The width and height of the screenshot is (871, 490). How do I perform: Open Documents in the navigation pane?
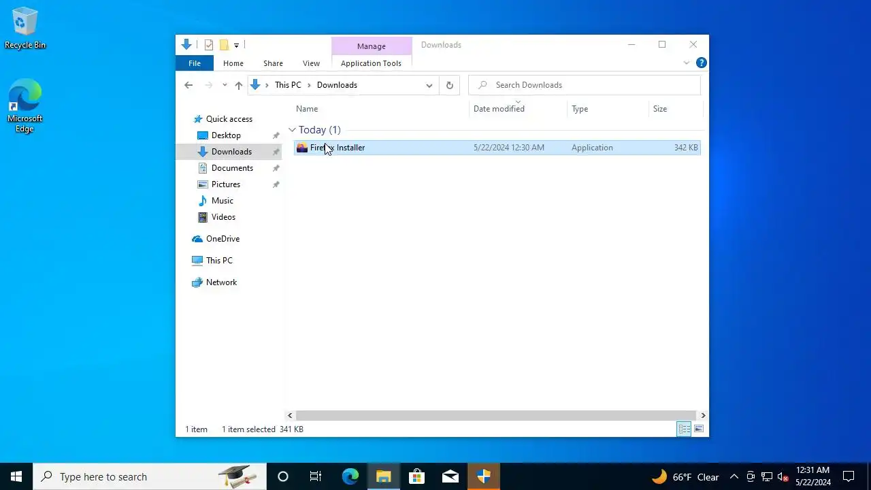(x=232, y=168)
